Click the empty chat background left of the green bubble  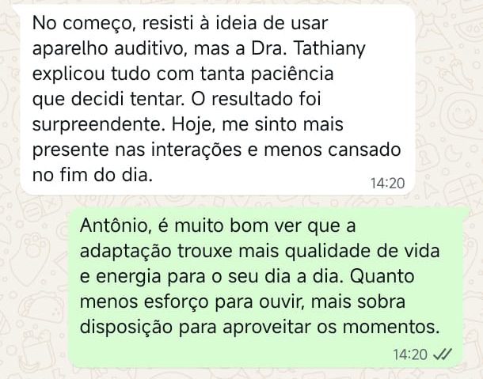pyautogui.click(x=34, y=286)
